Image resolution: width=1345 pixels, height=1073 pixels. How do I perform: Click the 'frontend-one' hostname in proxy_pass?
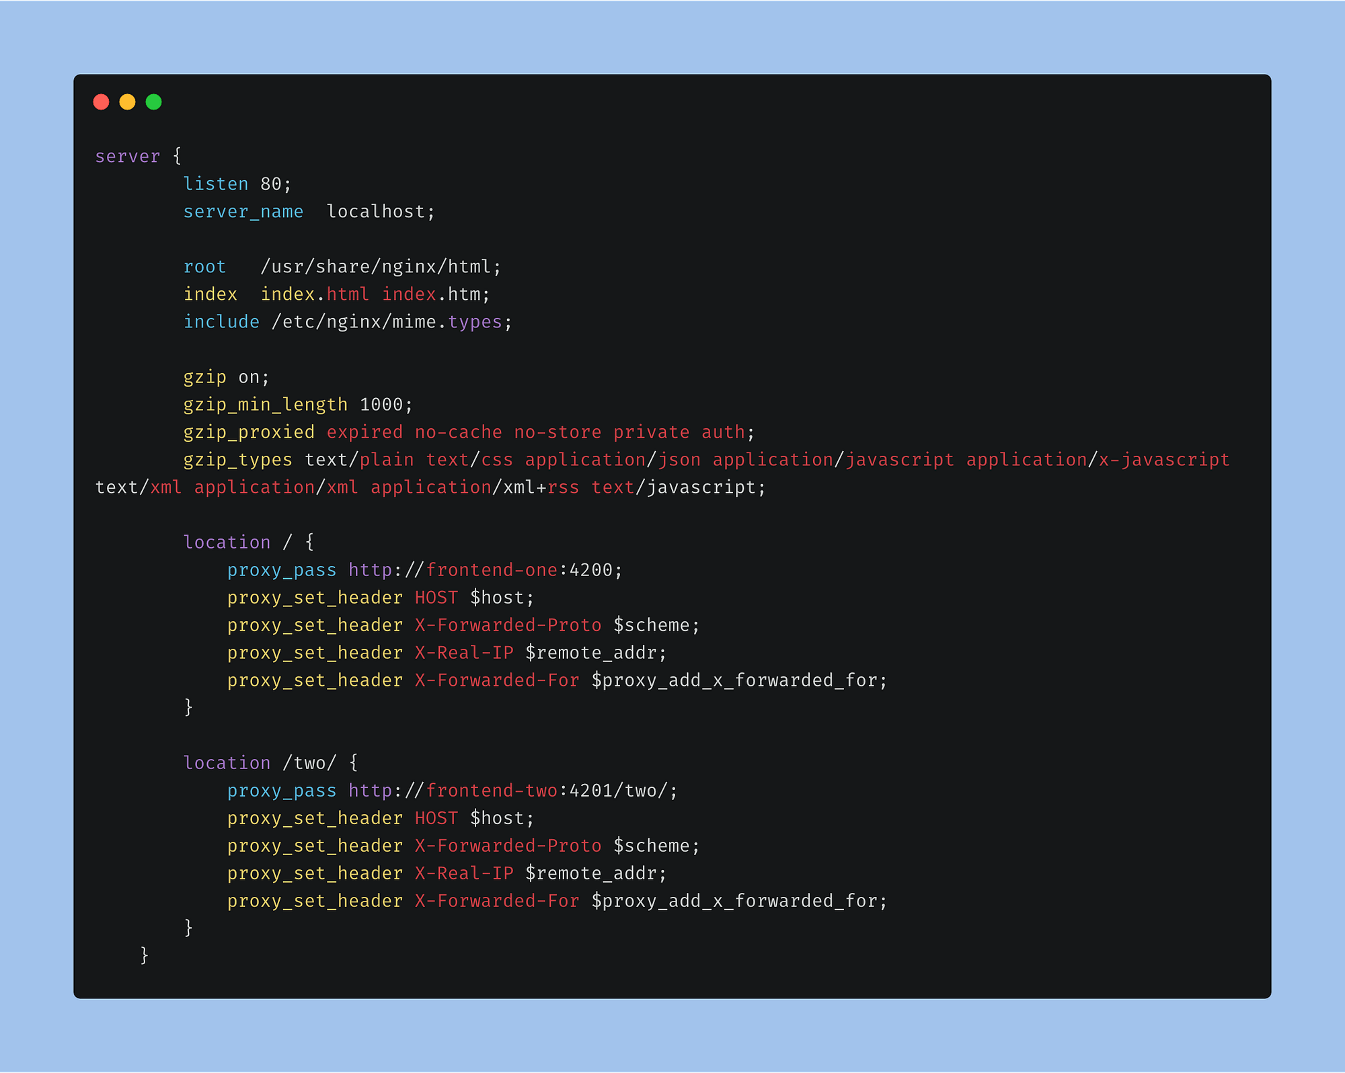491,570
